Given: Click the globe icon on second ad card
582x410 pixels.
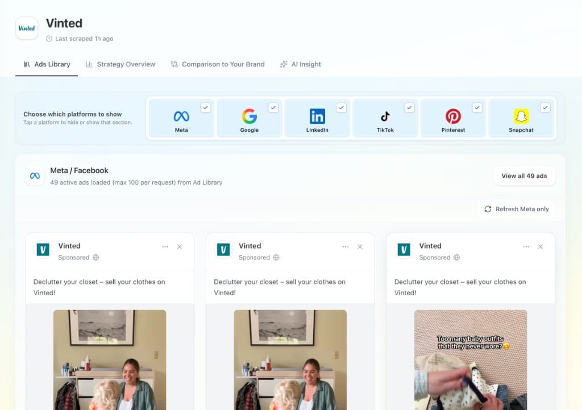Looking at the screenshot, I should tap(276, 257).
